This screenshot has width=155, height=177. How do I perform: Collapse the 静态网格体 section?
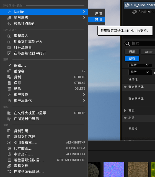coord(125,87)
